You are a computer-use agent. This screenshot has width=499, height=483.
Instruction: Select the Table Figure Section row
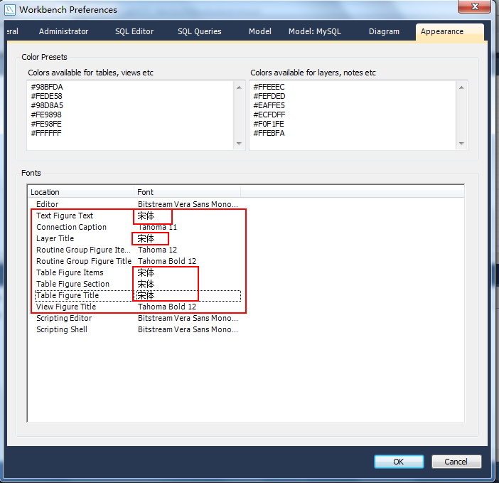[x=137, y=284]
